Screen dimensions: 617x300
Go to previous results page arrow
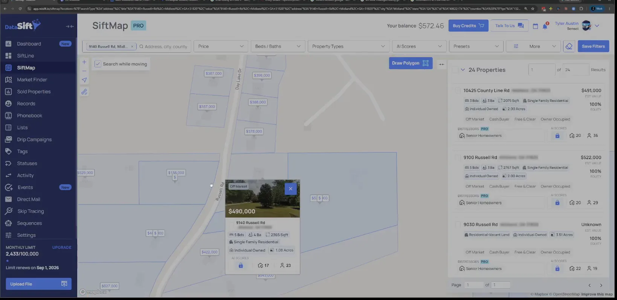[590, 285]
